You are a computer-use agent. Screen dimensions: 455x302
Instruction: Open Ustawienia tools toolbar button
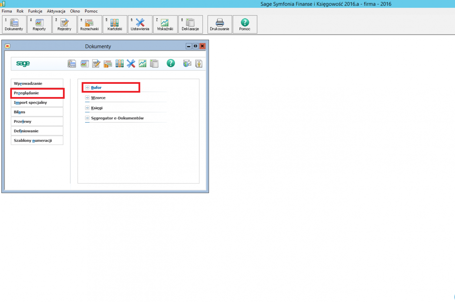[x=140, y=24]
